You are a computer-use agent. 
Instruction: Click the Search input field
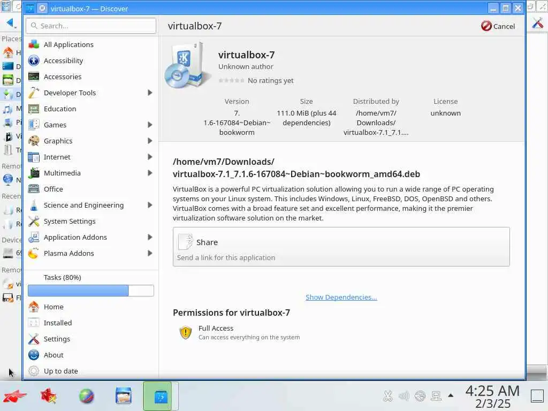point(91,26)
